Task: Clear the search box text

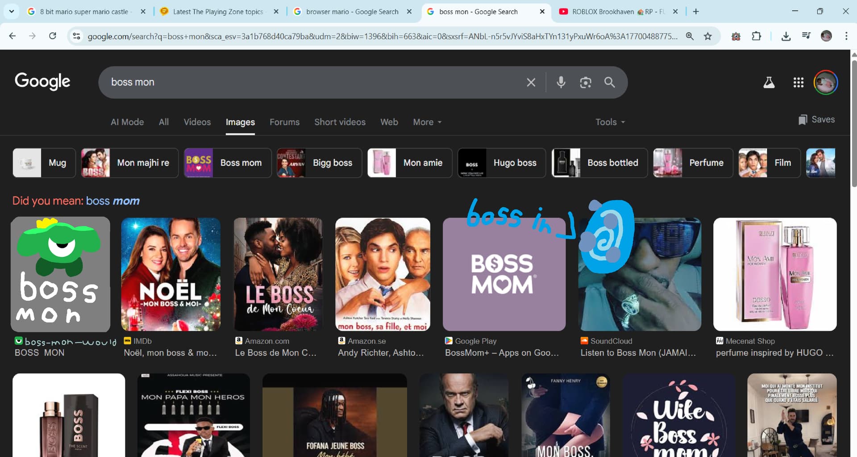Action: click(x=531, y=82)
